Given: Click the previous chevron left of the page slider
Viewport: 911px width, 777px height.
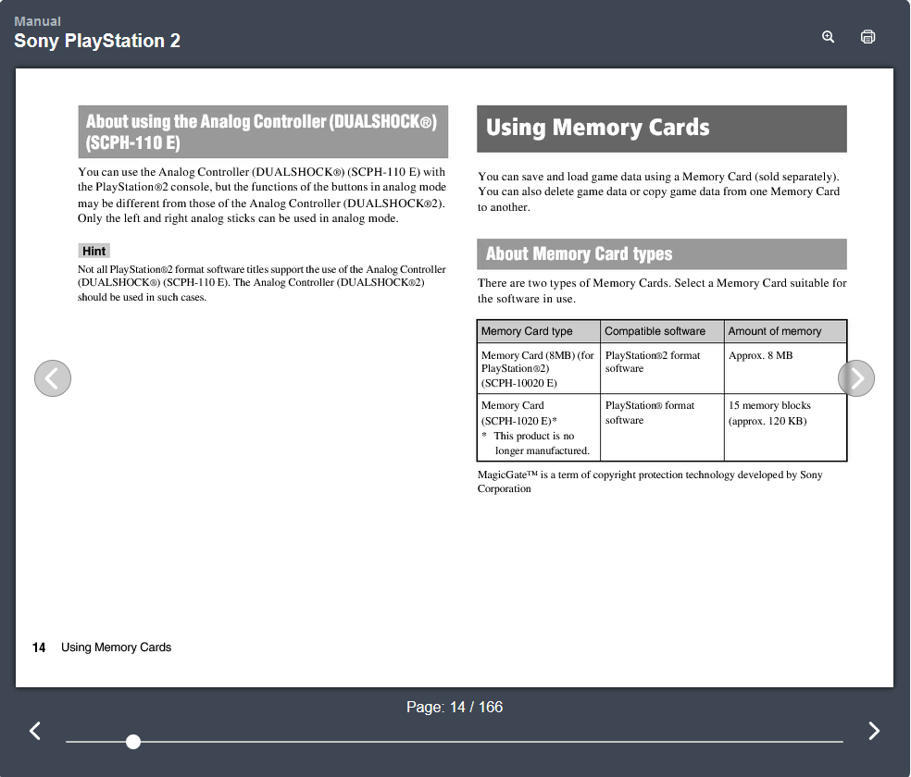Looking at the screenshot, I should [x=35, y=731].
